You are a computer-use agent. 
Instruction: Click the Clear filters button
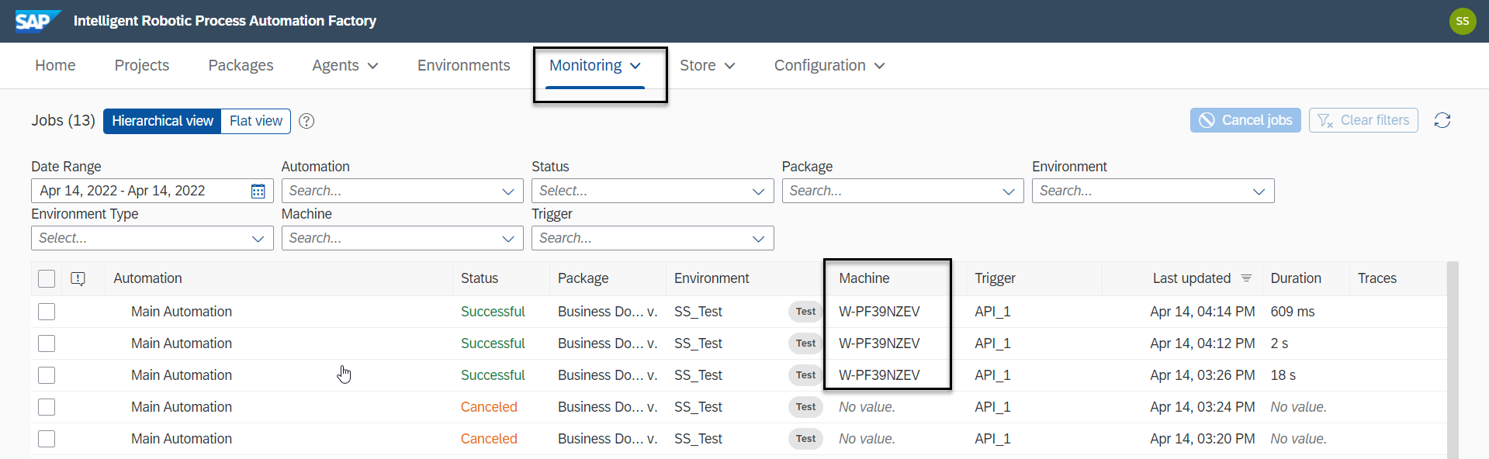(x=1363, y=120)
